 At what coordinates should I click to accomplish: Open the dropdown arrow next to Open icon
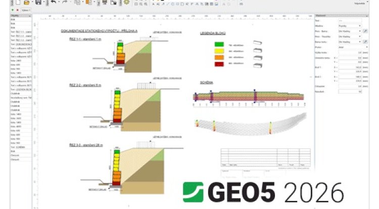click(32, 3)
